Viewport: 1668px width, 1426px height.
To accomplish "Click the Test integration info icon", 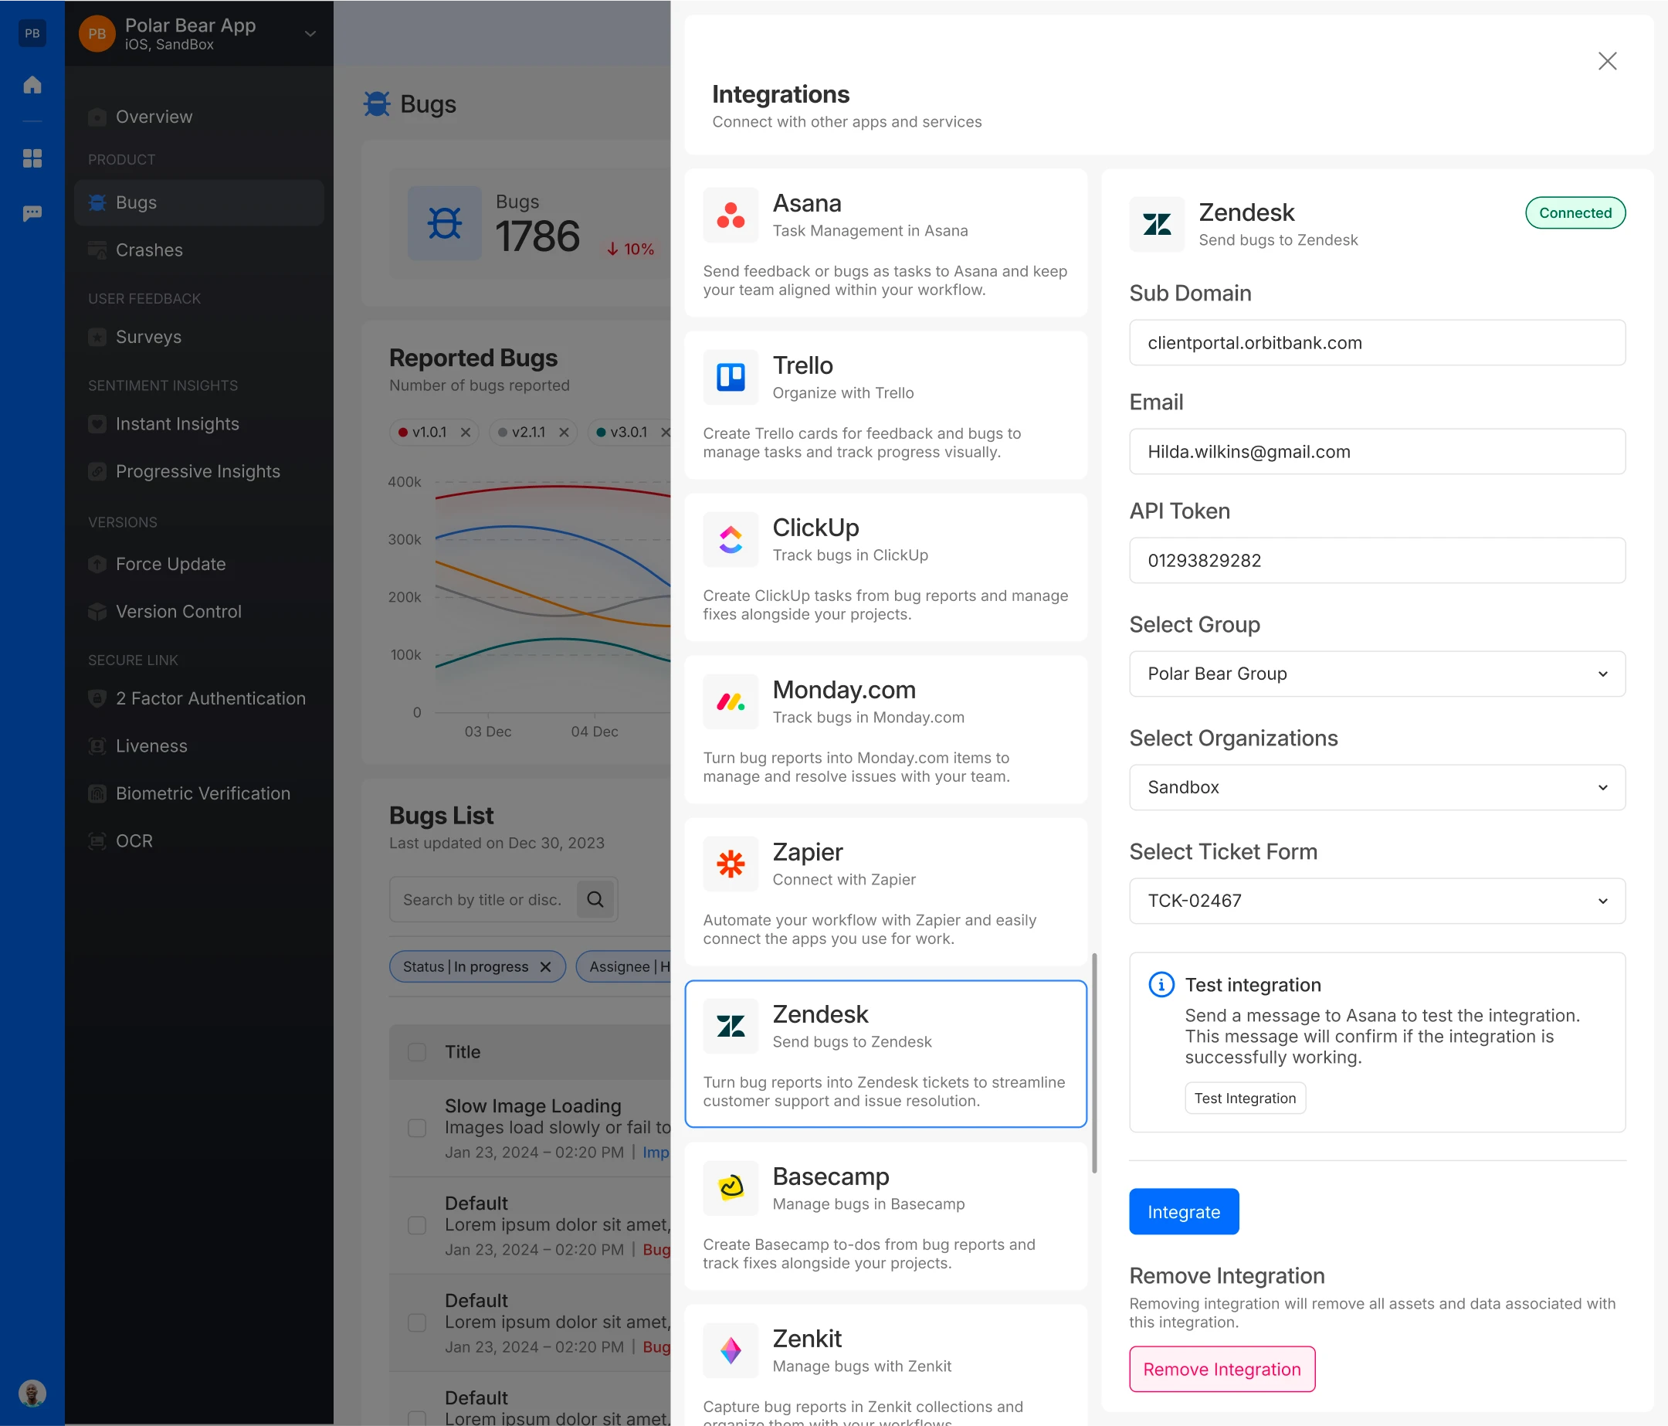I will pyautogui.click(x=1161, y=984).
